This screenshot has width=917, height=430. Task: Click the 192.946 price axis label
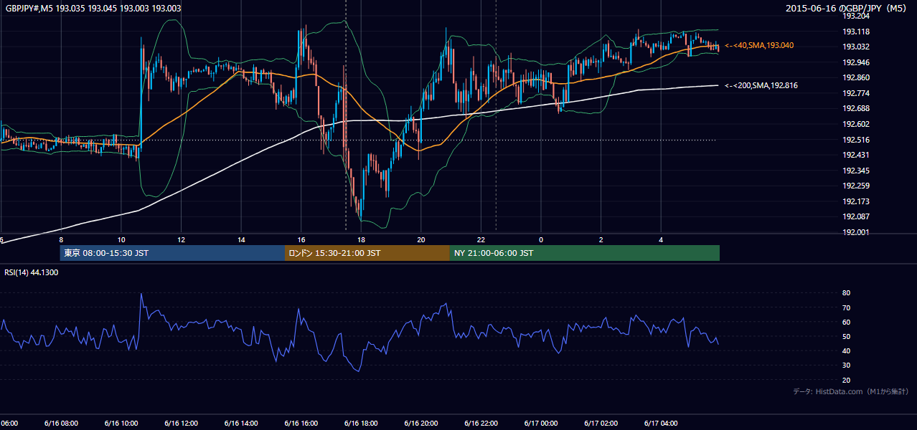click(x=856, y=62)
